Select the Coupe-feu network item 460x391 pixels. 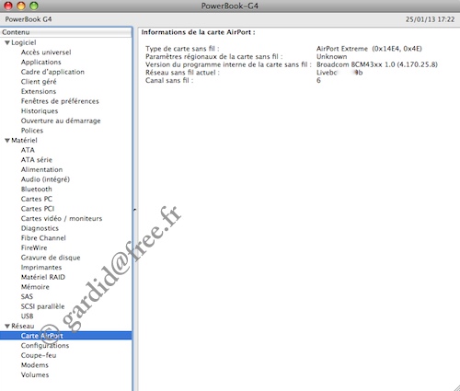coord(39,355)
